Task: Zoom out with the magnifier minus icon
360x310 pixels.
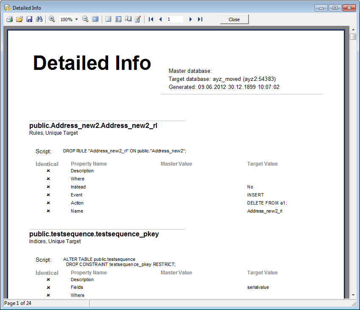Action: pyautogui.click(x=85, y=19)
